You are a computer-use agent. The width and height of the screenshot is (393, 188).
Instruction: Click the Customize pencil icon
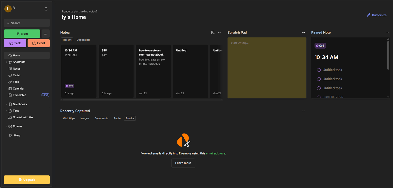pyautogui.click(x=369, y=15)
